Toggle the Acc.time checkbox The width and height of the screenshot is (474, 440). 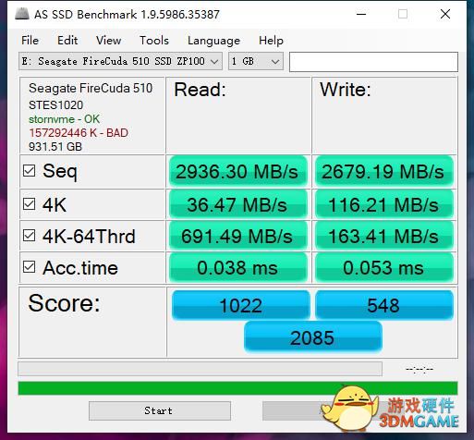(x=30, y=267)
